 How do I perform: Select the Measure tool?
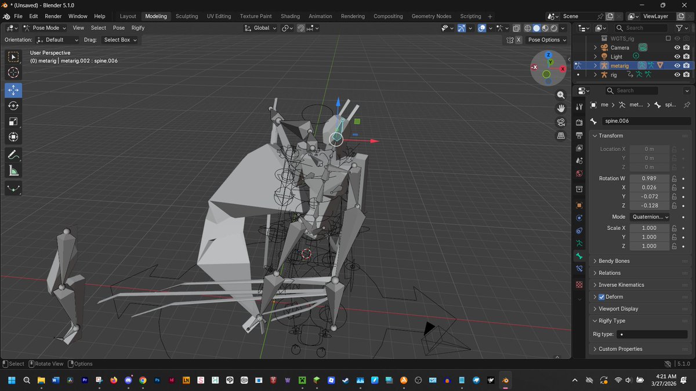point(13,170)
